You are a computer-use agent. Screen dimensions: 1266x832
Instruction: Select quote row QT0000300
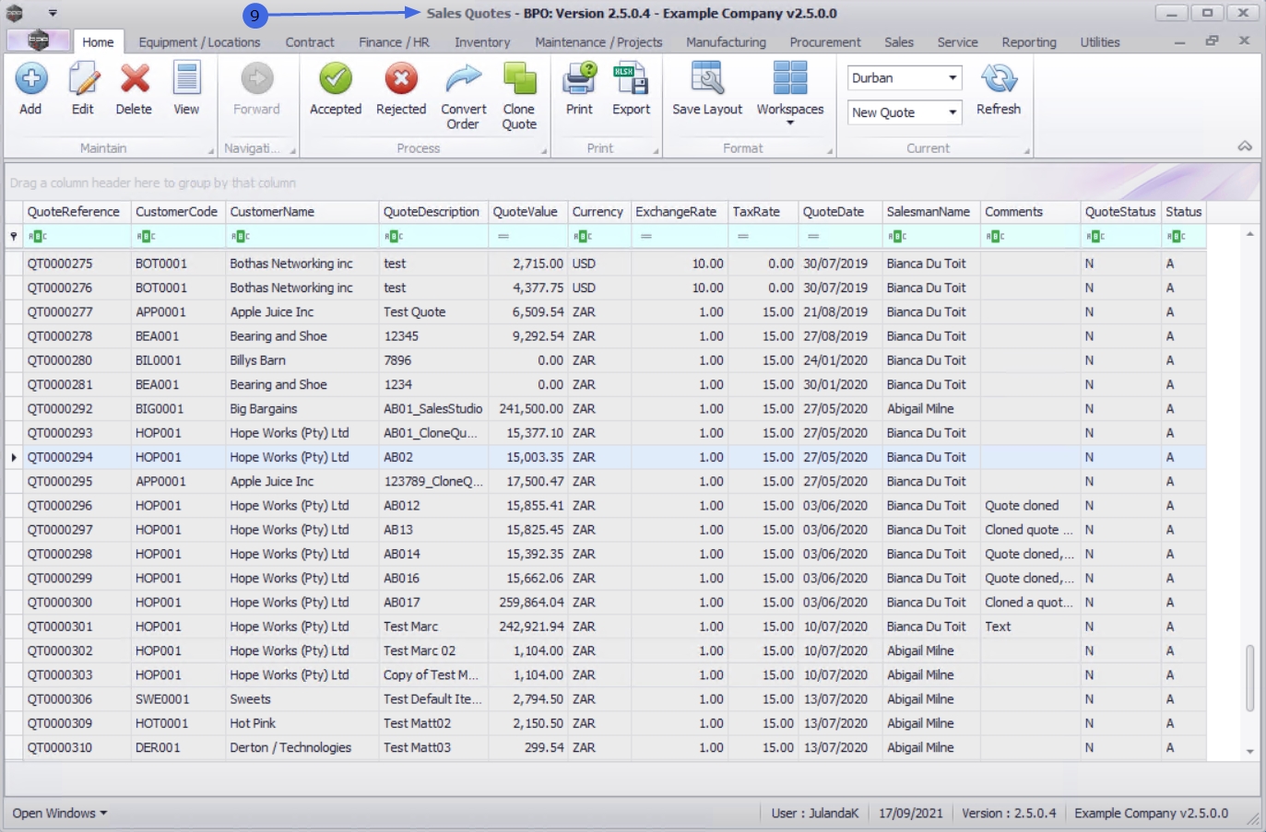click(x=60, y=603)
